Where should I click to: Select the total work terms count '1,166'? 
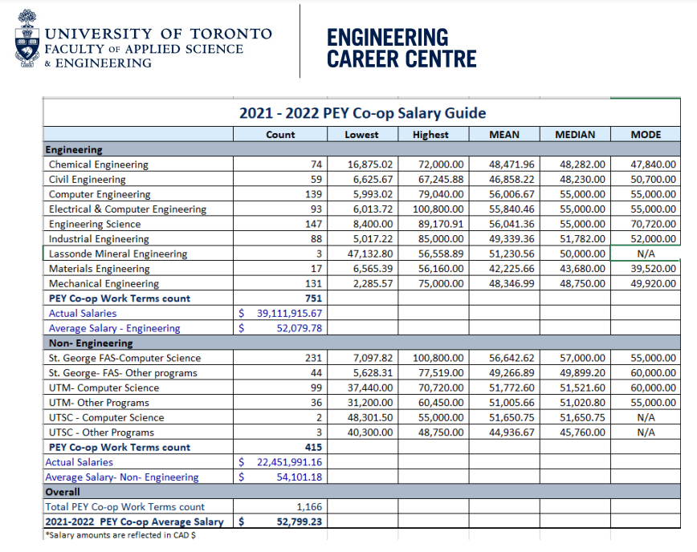(x=309, y=507)
